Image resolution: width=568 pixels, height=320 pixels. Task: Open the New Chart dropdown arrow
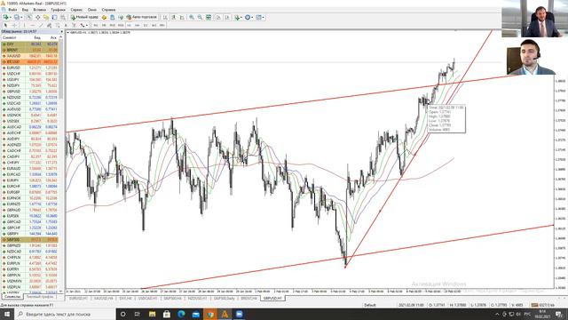(11, 17)
